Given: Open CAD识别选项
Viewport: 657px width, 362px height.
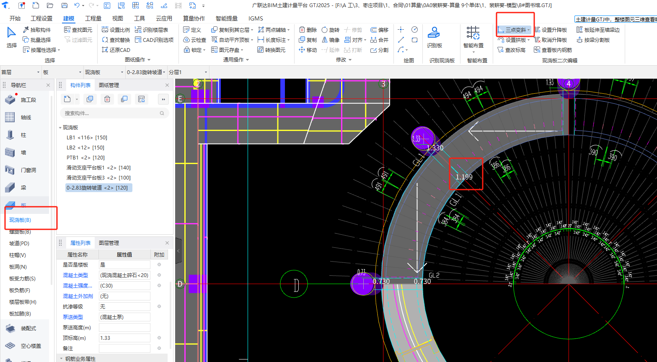Looking at the screenshot, I should [154, 40].
